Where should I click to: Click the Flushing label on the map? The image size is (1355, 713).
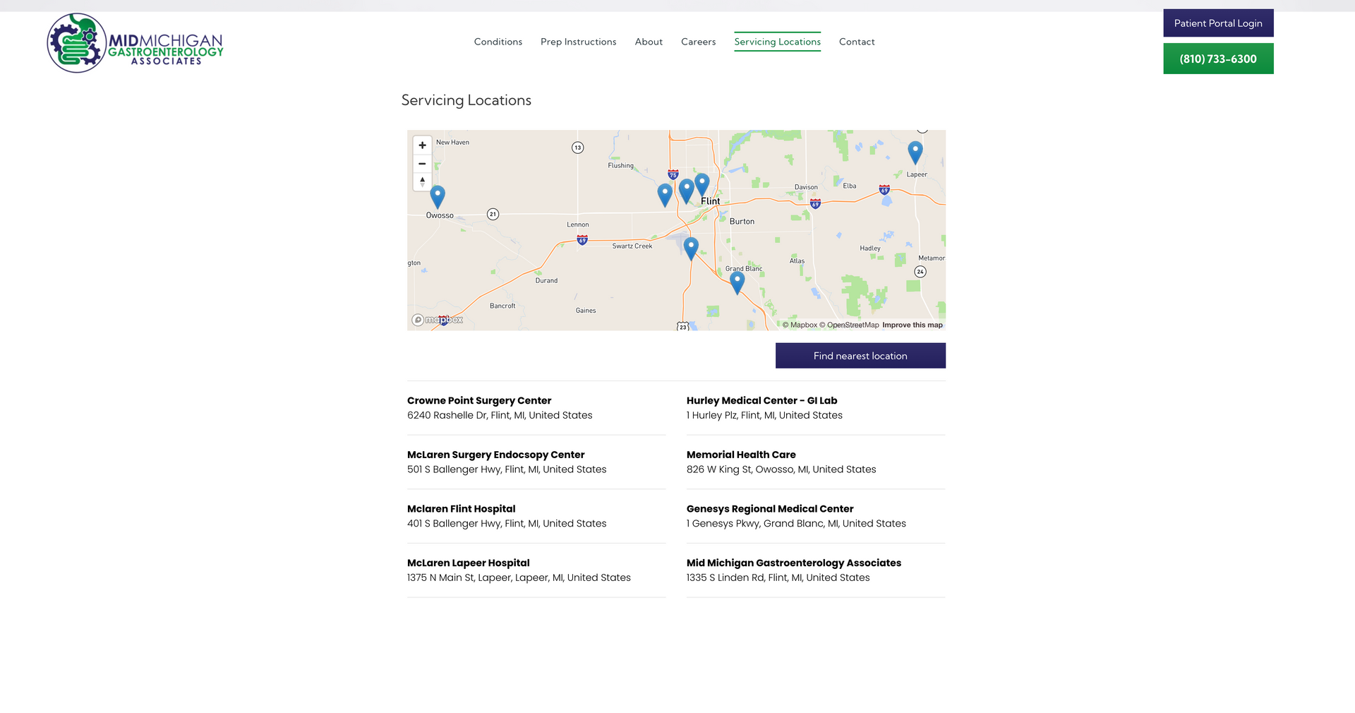pyautogui.click(x=621, y=166)
